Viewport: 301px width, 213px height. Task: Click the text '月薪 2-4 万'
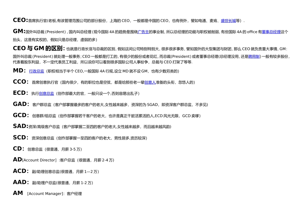click(103, 160)
